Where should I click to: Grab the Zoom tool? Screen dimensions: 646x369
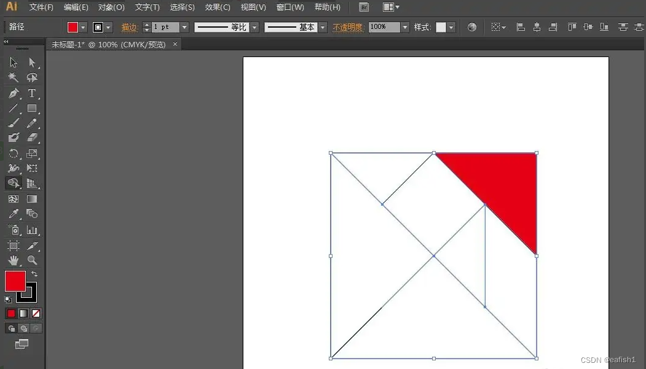(x=32, y=260)
